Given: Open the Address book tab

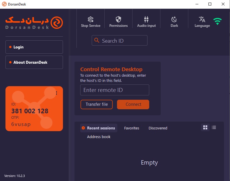Looking at the screenshot, I should coord(99,137).
